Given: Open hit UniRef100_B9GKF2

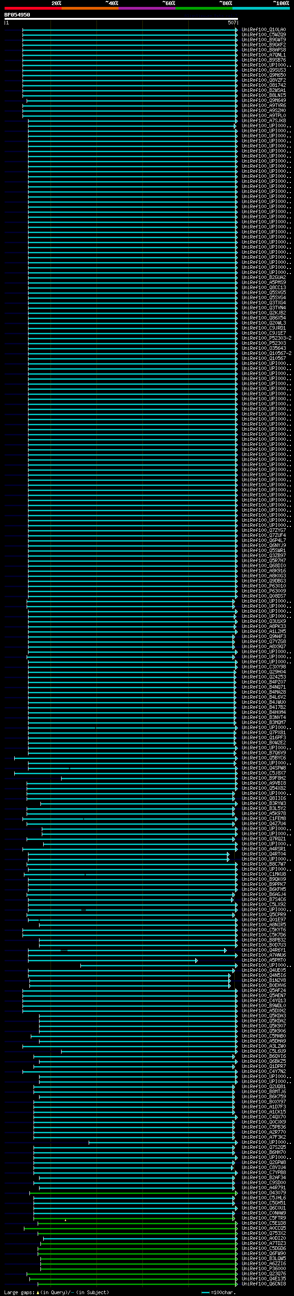Looking at the screenshot, I should (263, 45).
